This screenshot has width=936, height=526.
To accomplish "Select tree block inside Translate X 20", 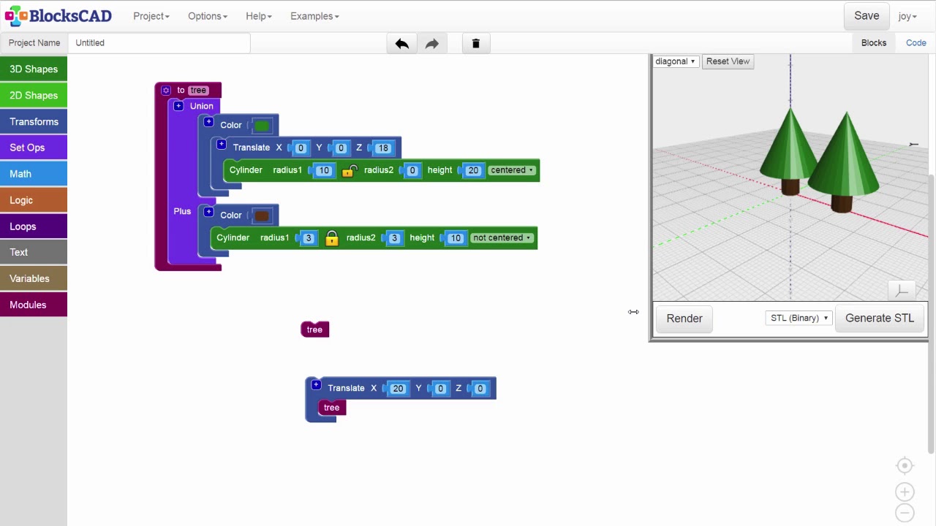I will 332,408.
